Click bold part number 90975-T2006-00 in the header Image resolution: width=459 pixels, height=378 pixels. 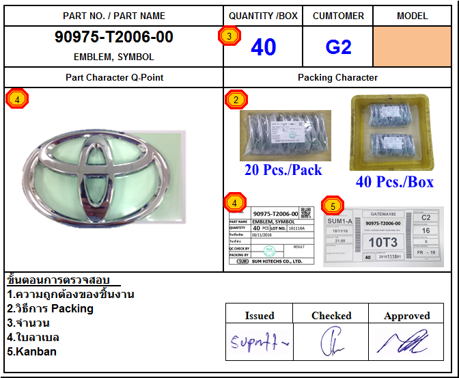[114, 37]
